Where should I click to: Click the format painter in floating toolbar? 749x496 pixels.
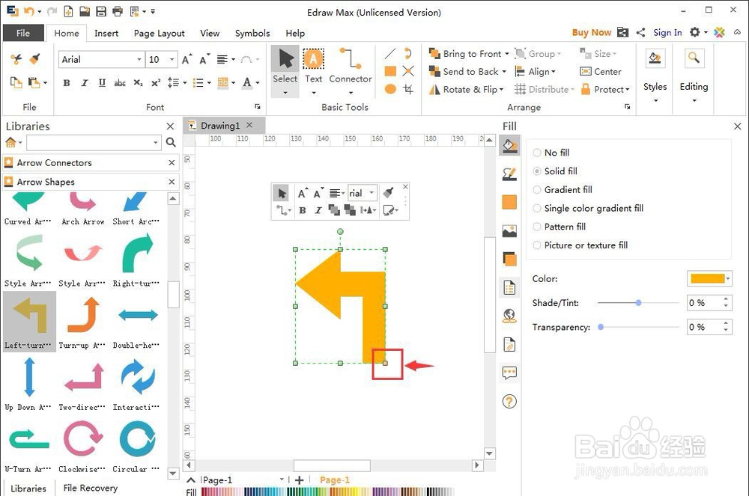[x=388, y=193]
